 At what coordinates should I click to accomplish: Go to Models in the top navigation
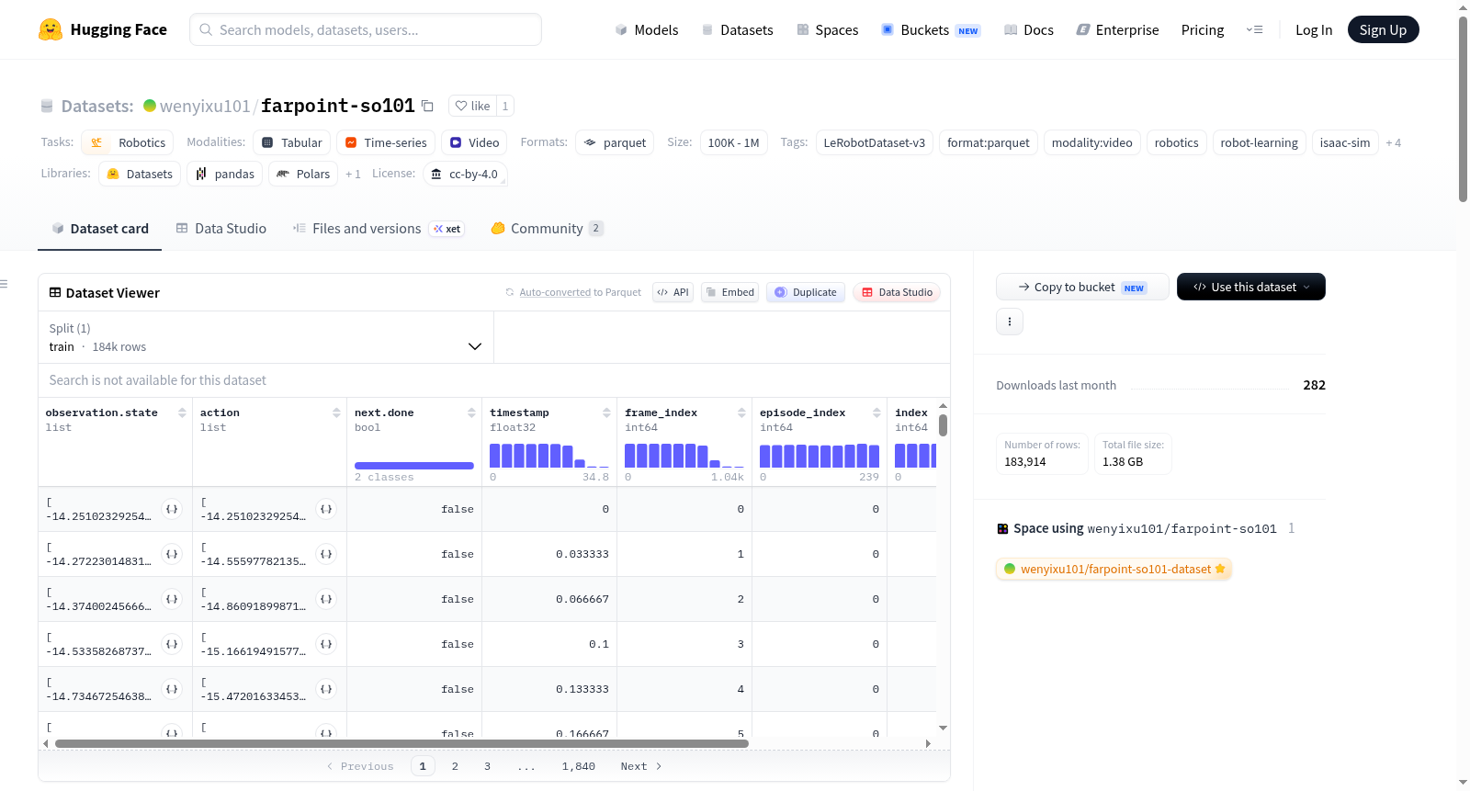pos(647,29)
